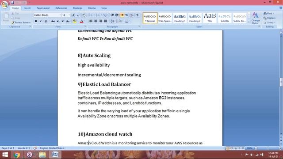Click the vertical scrollbar thumb
This screenshot has width=283, height=159.
click(x=281, y=82)
